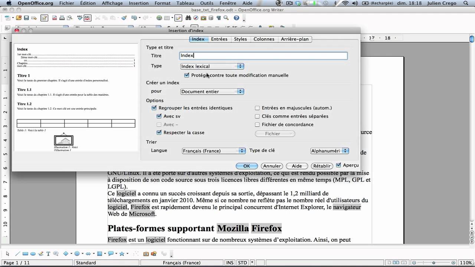Image resolution: width=475 pixels, height=267 pixels.
Task: Click the Hyperlink icon in toolbar
Action: 159,18
